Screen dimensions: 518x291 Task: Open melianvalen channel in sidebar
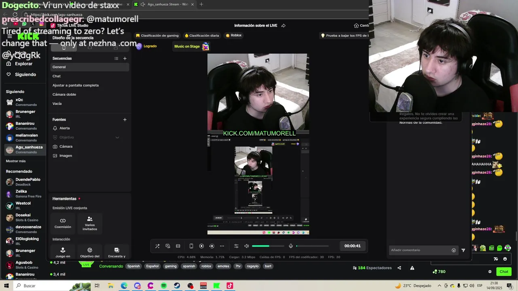(x=25, y=138)
